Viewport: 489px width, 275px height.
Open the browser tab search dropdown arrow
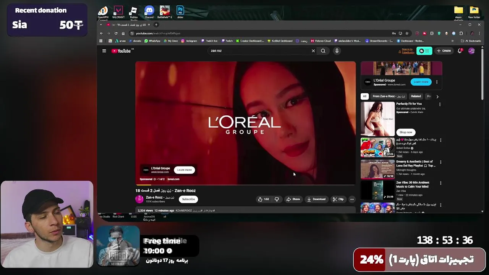pyautogui.click(x=101, y=24)
